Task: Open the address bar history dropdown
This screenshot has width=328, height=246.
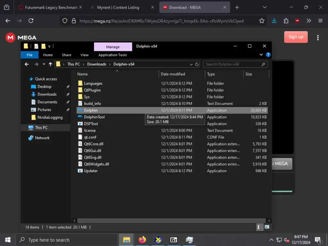Action: [x=191, y=64]
